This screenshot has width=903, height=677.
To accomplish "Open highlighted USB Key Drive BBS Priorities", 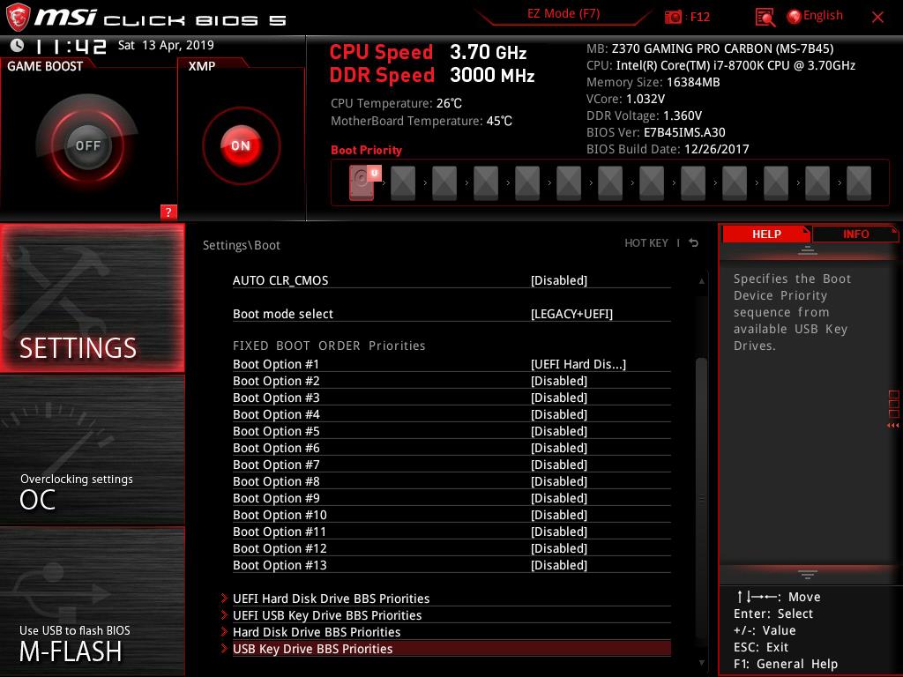I will click(x=451, y=649).
